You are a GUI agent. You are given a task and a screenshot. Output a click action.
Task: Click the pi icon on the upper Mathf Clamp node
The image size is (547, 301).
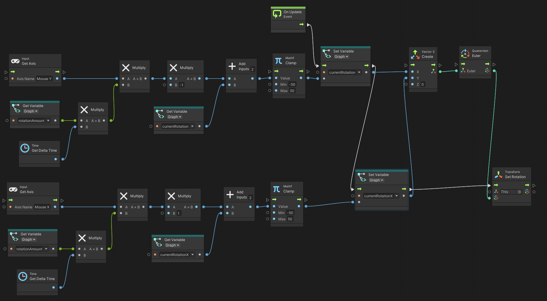[278, 60]
